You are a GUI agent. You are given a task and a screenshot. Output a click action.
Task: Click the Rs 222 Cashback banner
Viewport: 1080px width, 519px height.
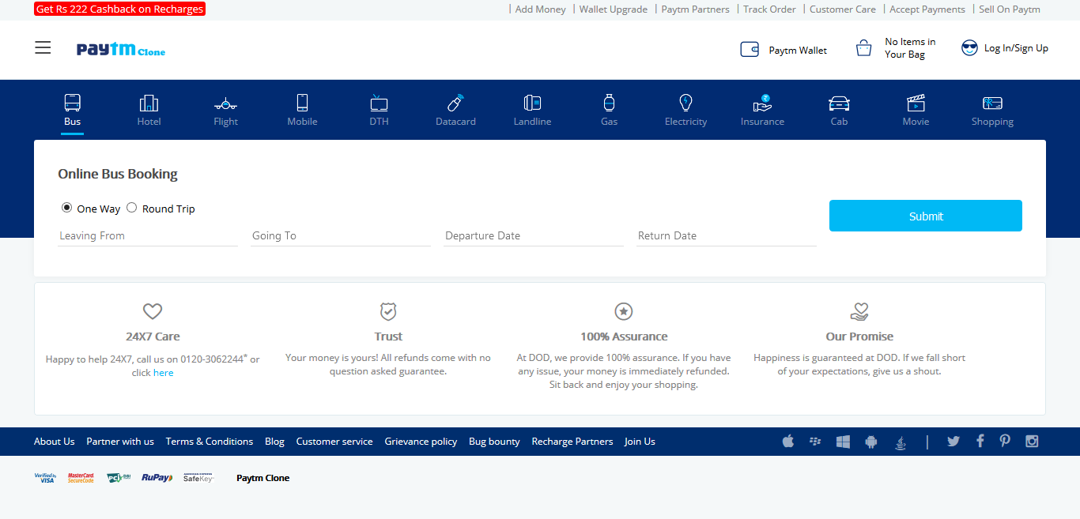(120, 9)
